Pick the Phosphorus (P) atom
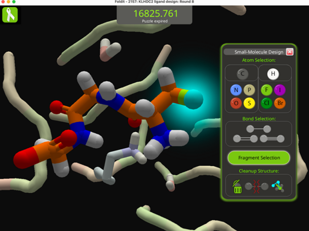Screen dimensions: 309x231 pos(250,90)
